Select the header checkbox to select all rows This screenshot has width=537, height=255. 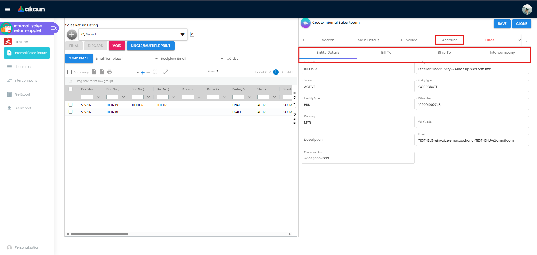[71, 89]
